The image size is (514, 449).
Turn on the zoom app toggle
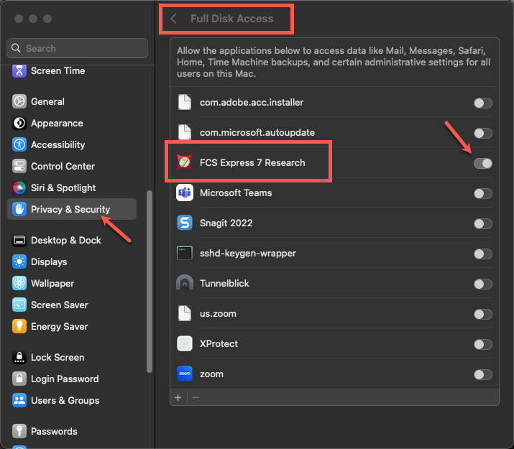(483, 375)
